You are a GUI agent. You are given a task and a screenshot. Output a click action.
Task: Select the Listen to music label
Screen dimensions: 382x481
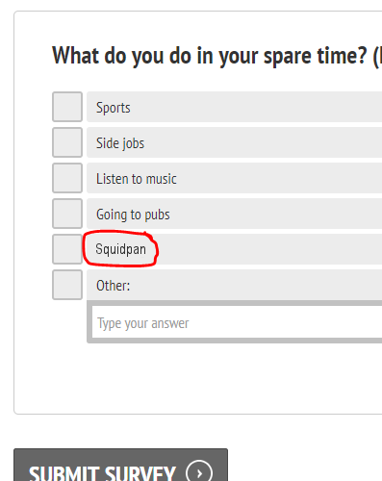(x=137, y=179)
